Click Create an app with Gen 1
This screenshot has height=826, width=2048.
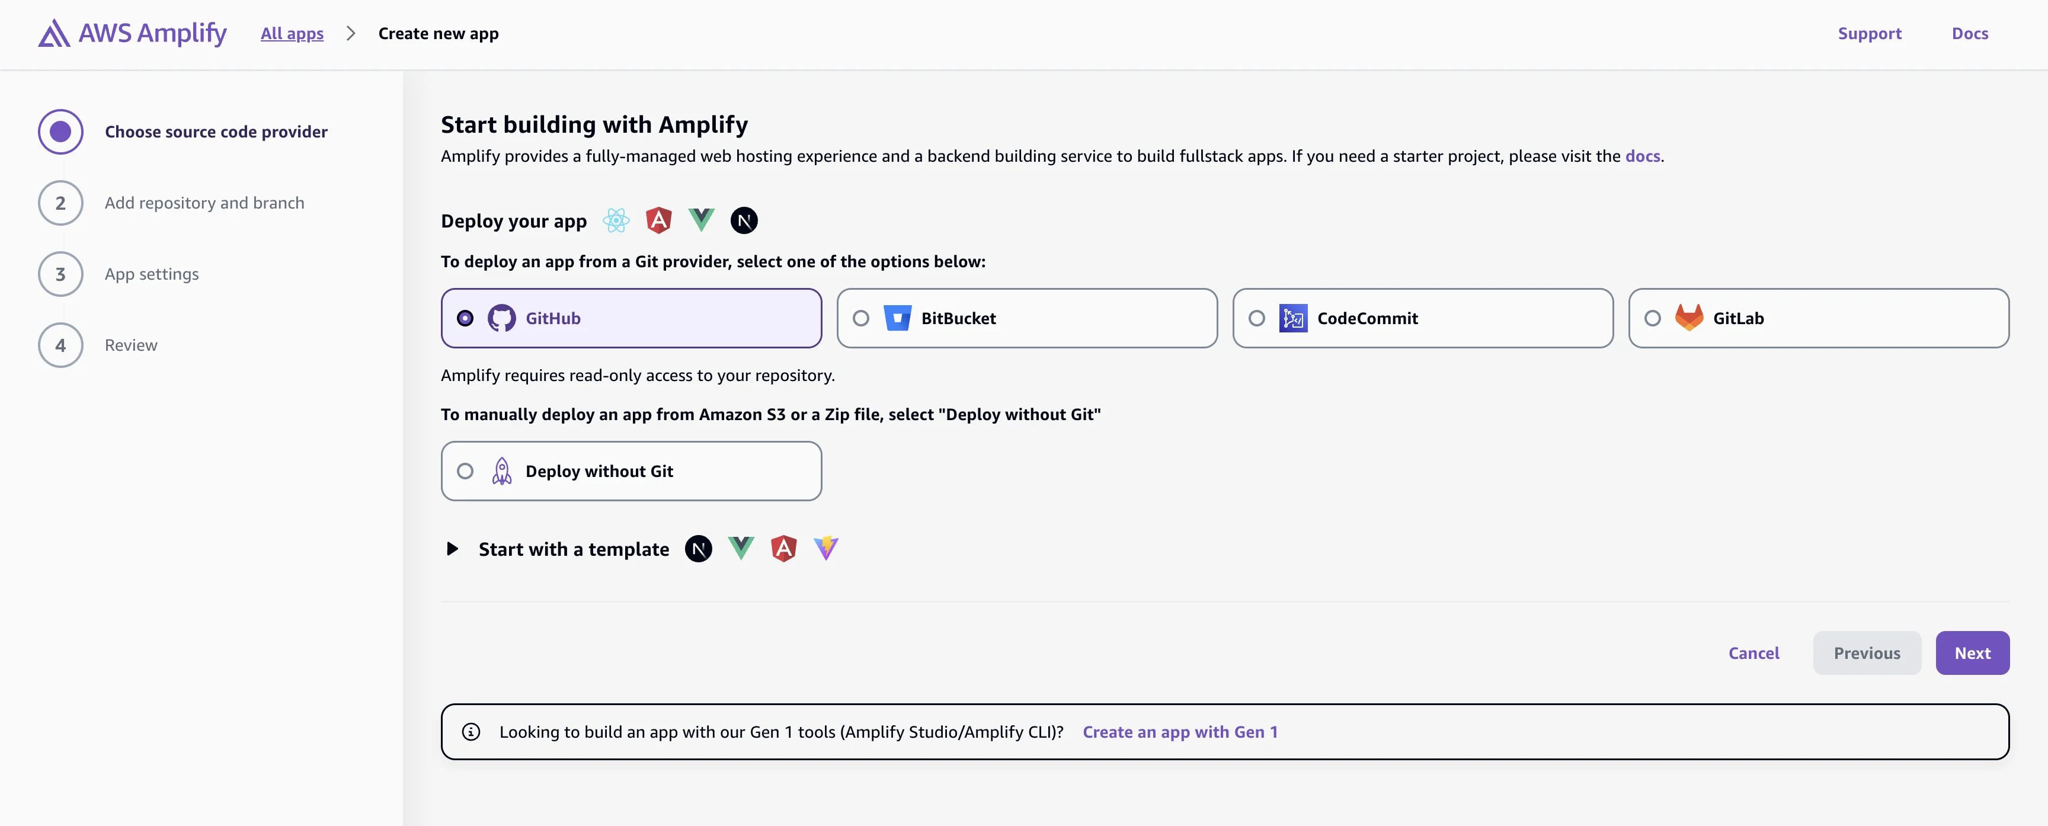1180,732
